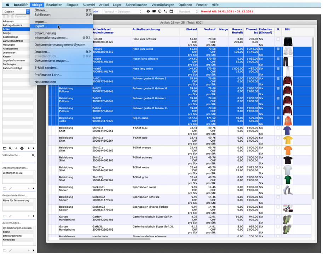Toggle the G checkbox for Regen Jacke
The image size is (324, 255).
[278, 118]
